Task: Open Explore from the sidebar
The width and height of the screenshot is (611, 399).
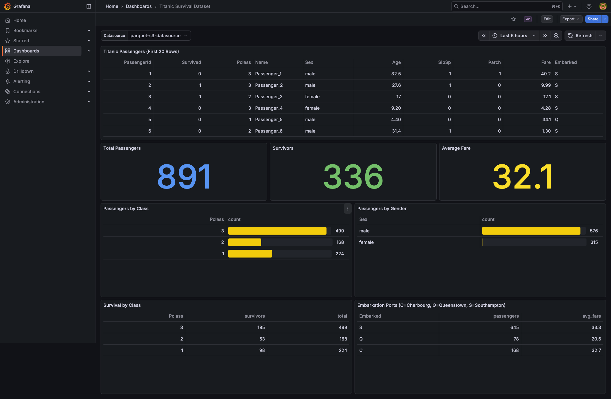Action: pyautogui.click(x=21, y=61)
